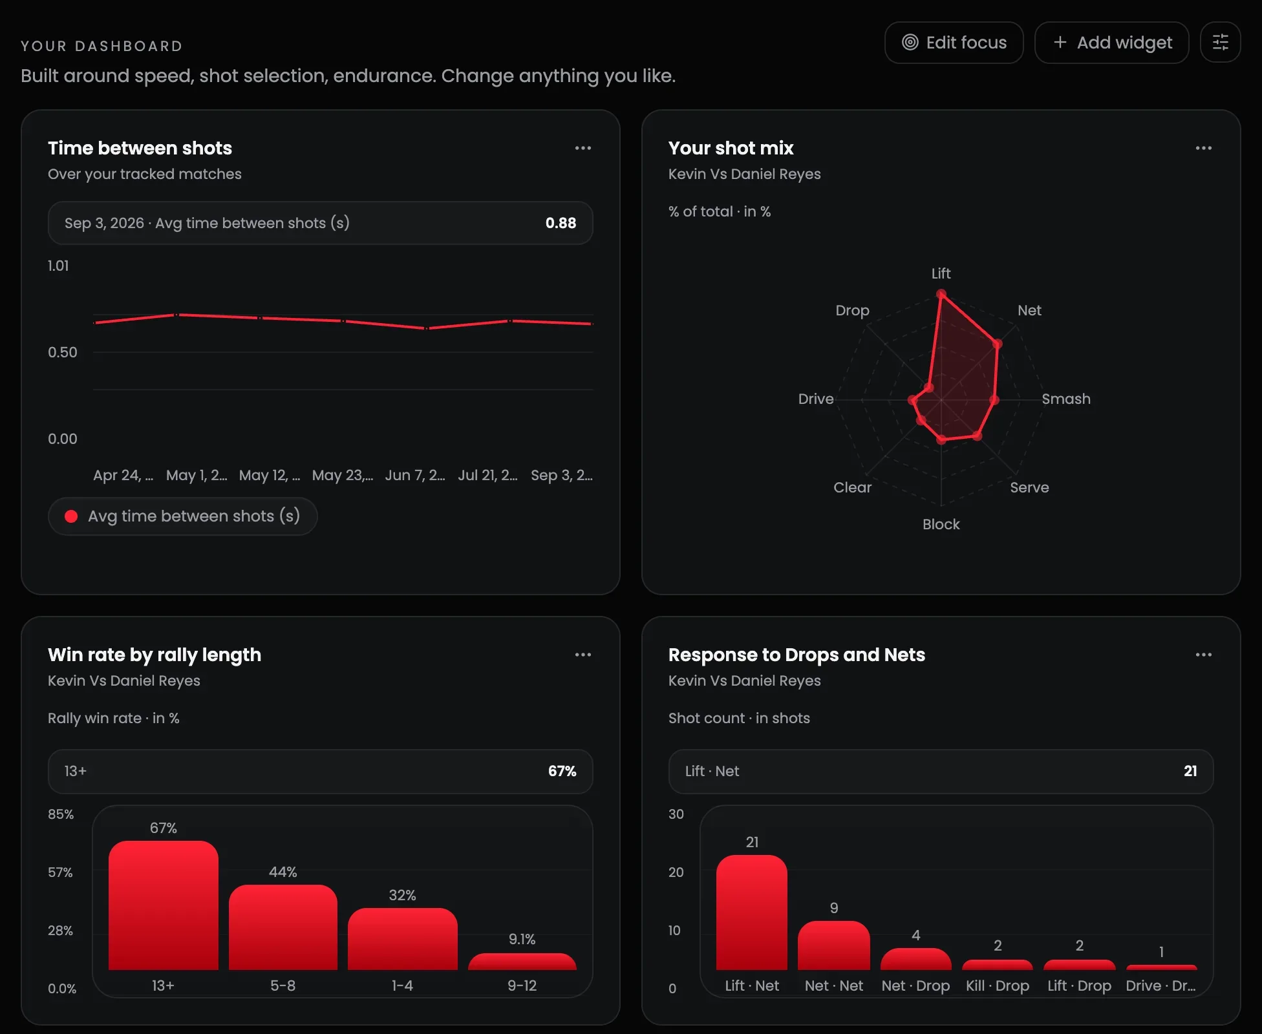Click the 'Rally win rate · in %' label

(114, 718)
